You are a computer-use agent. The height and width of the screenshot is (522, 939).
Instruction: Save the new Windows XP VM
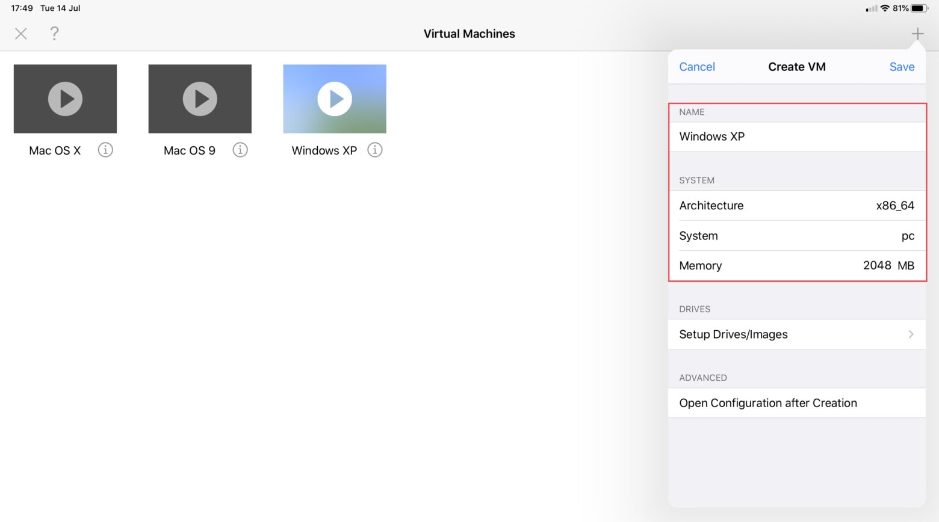(901, 67)
